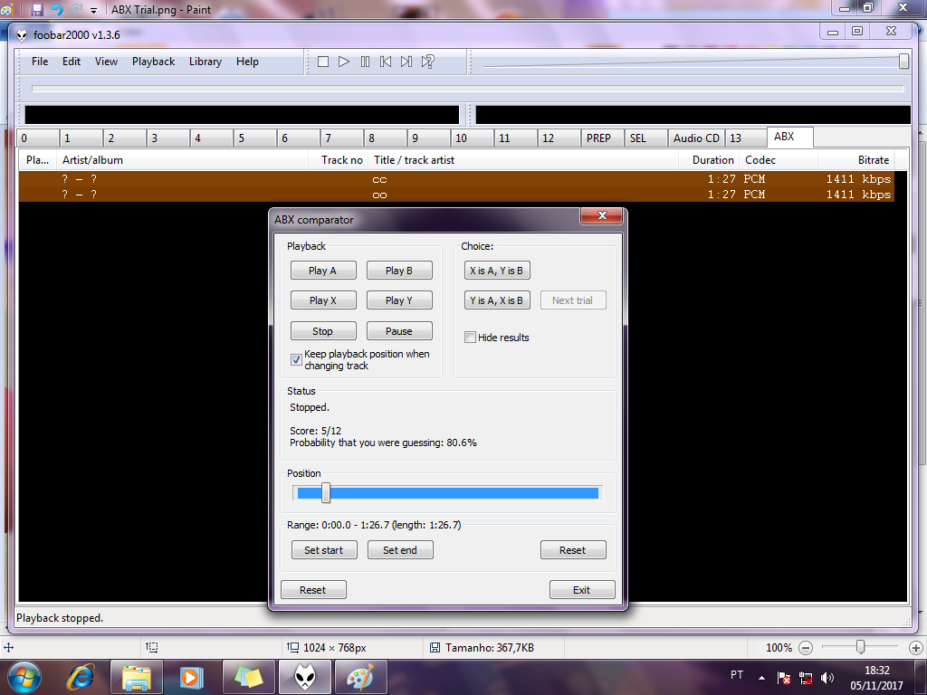This screenshot has height=695, width=927.
Task: Open Paint quick access toolbar dropdown arrow
Action: click(x=93, y=11)
